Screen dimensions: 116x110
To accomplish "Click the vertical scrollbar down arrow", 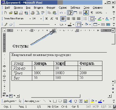I will [x=113, y=82].
